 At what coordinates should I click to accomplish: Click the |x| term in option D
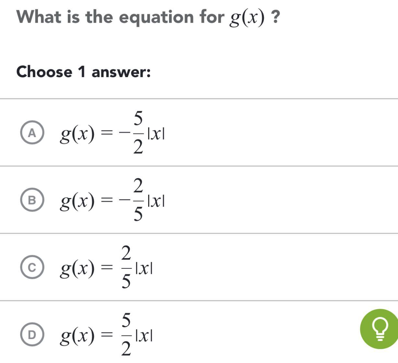coord(144,335)
